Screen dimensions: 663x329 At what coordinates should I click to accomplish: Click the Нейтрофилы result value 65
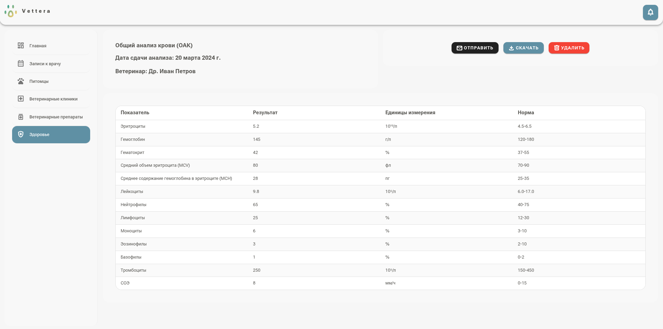tap(255, 205)
